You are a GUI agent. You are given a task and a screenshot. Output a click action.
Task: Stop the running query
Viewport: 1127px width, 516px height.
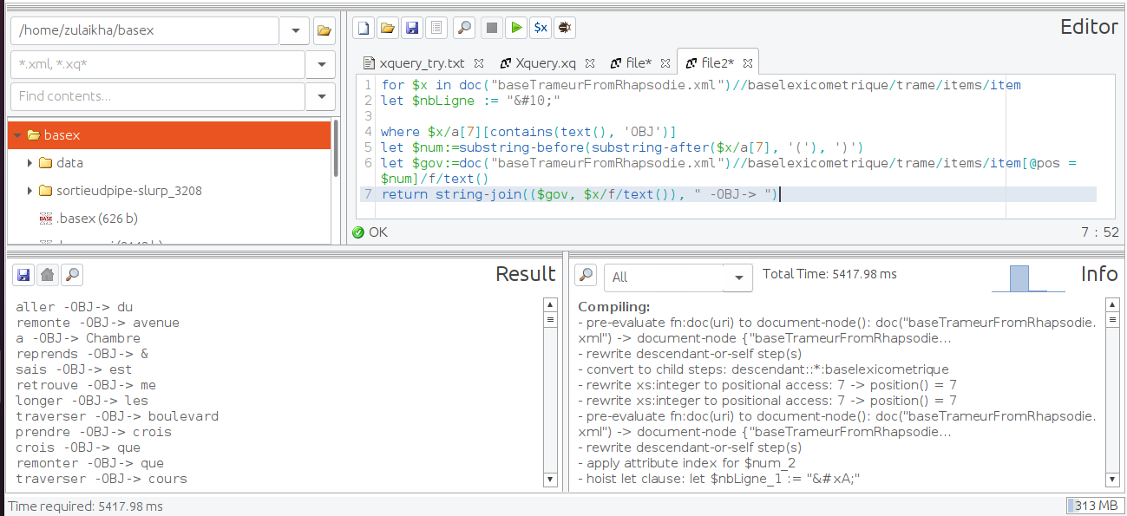point(492,28)
